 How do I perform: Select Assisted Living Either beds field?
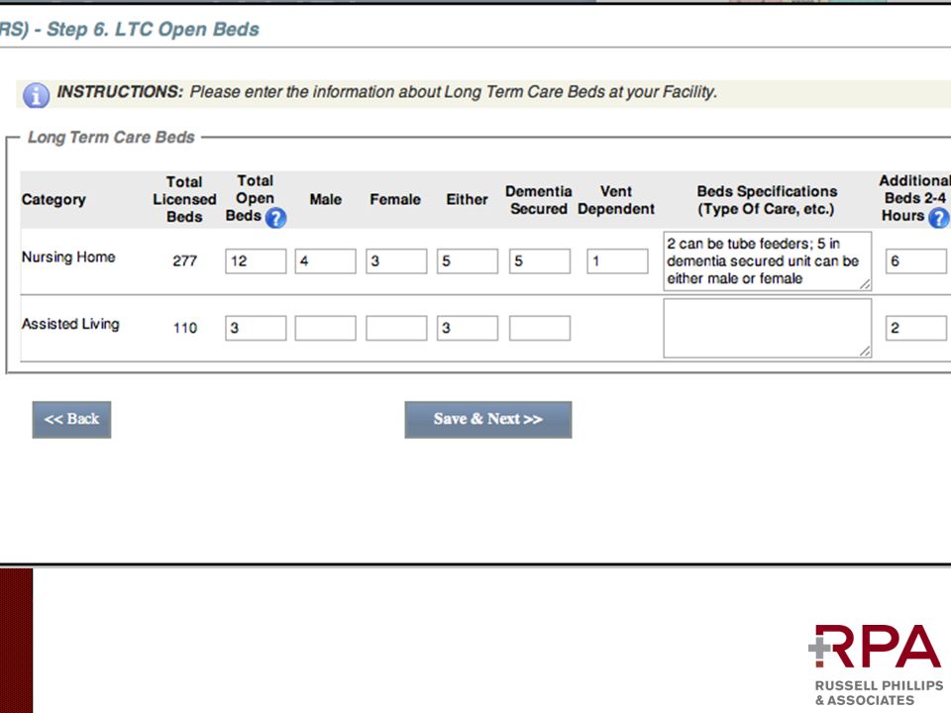tap(468, 328)
